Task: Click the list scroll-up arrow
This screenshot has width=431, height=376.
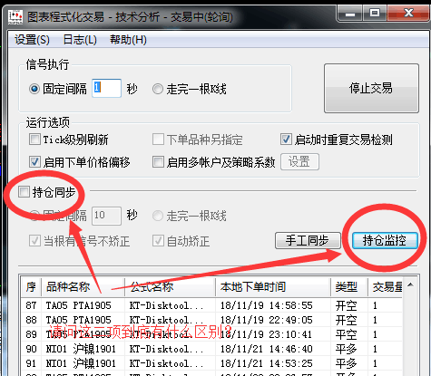Action: point(410,284)
